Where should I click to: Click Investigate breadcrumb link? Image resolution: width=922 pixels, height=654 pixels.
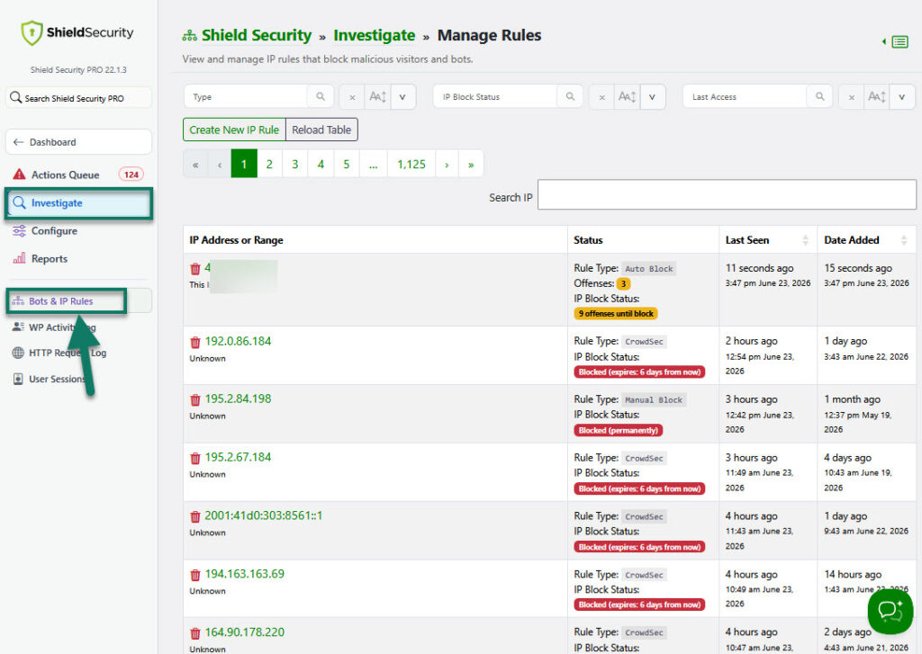[x=374, y=35]
